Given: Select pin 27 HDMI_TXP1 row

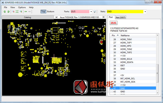Looking at the screenshot, I should tap(133, 43).
